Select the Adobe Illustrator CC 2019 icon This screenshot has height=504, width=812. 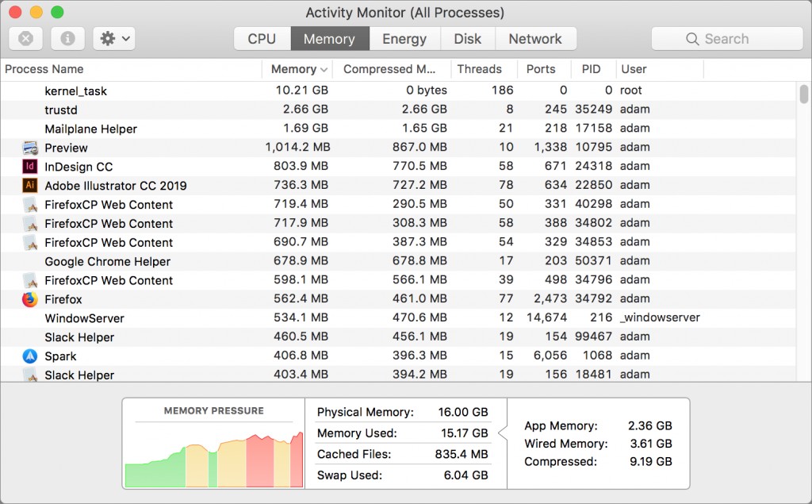(30, 185)
